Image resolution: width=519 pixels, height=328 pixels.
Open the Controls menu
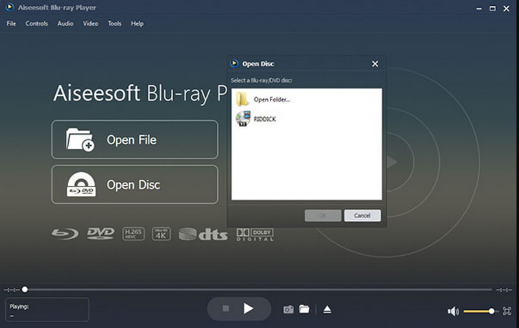click(37, 23)
